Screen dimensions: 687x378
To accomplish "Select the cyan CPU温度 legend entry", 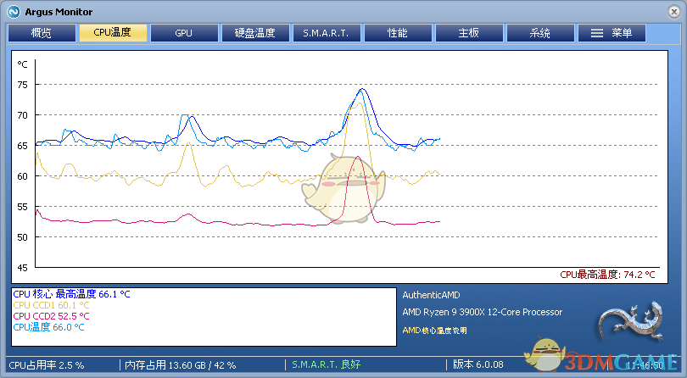I will coord(48,326).
